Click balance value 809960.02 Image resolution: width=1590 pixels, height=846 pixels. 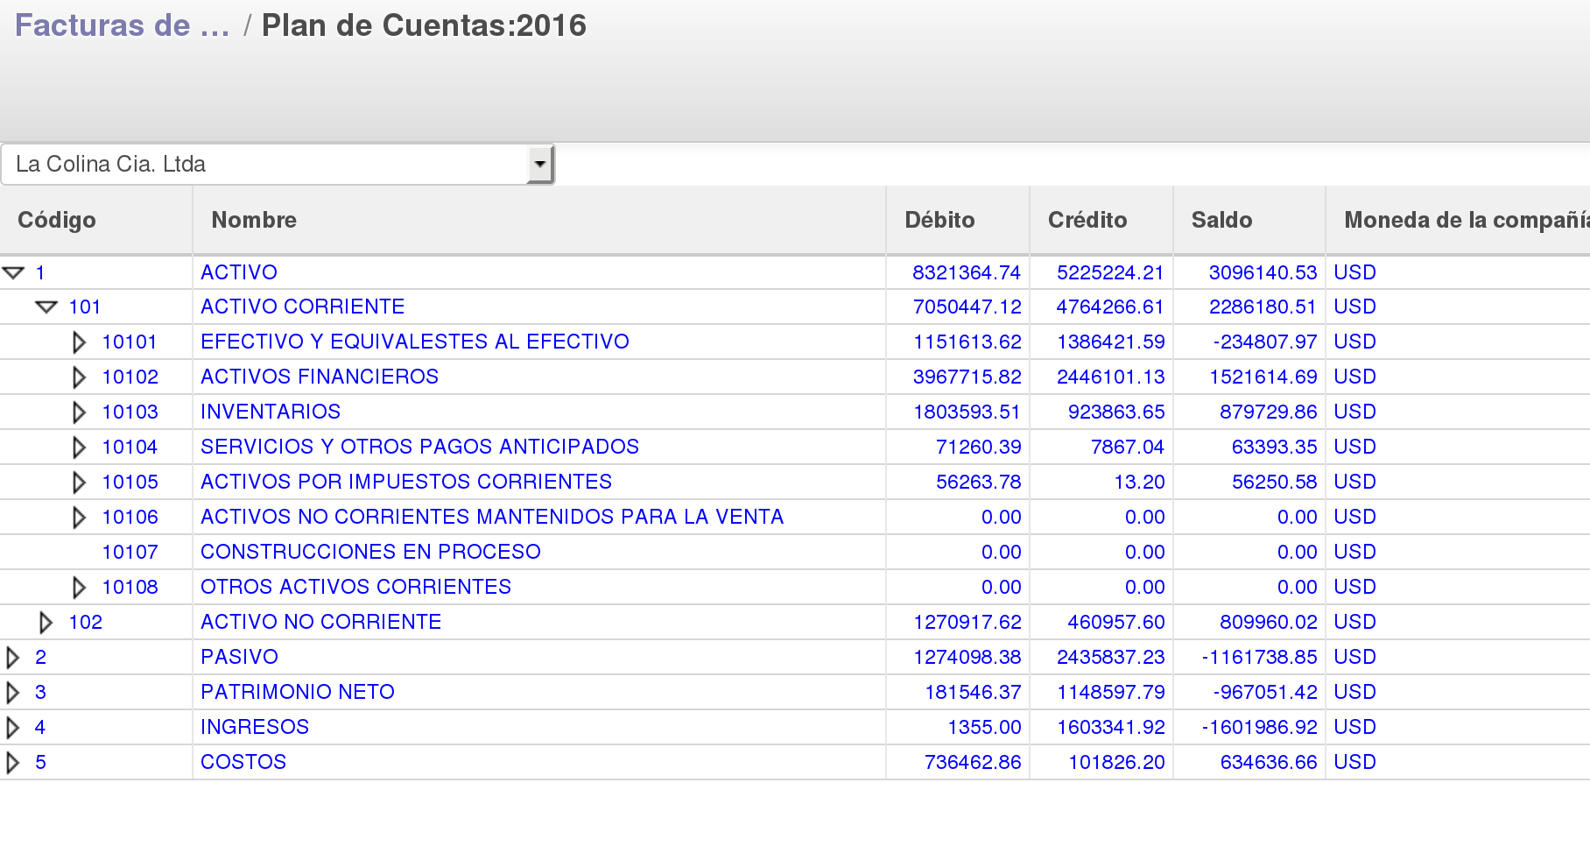tap(1269, 622)
